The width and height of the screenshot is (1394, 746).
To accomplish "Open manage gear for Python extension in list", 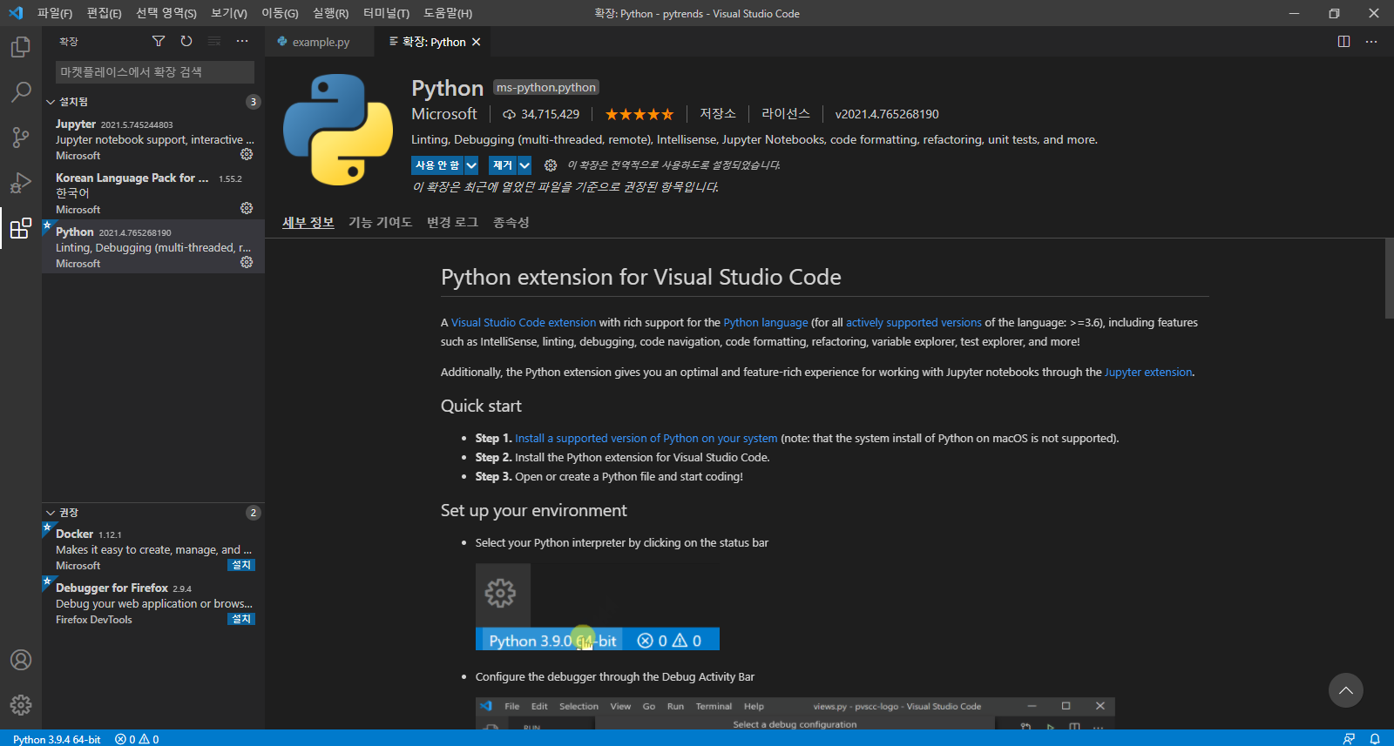I will coord(247,262).
